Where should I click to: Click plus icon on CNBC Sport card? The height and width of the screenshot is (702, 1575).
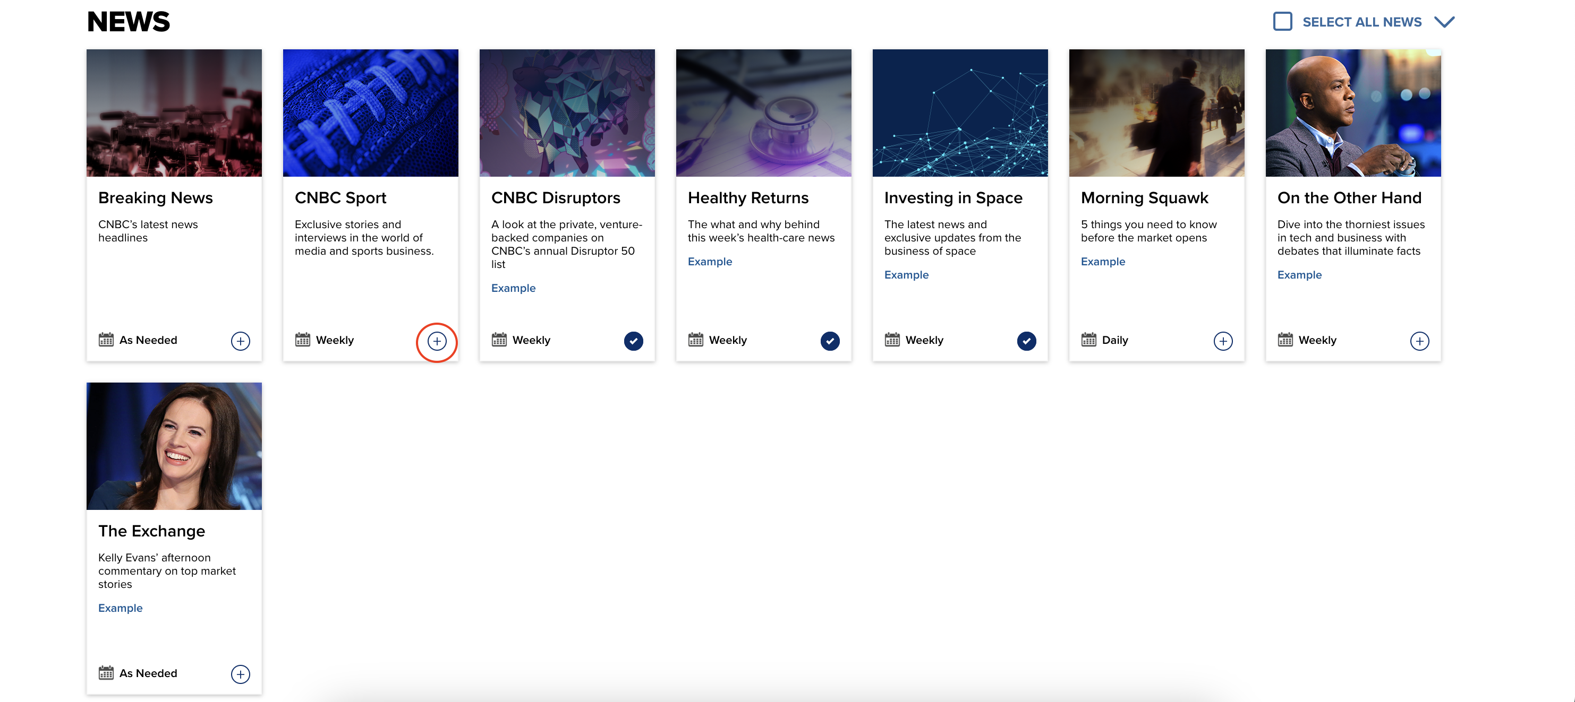(437, 341)
